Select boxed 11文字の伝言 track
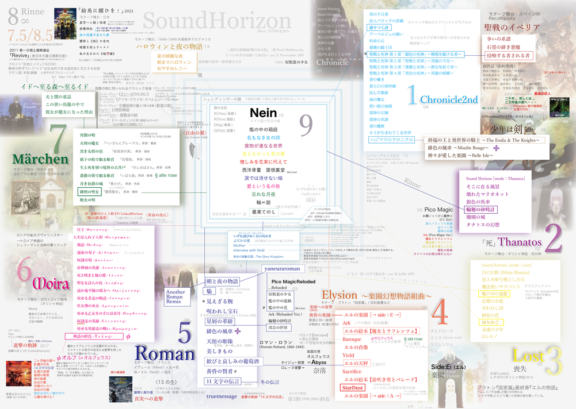576x409 pixels. click(x=222, y=381)
